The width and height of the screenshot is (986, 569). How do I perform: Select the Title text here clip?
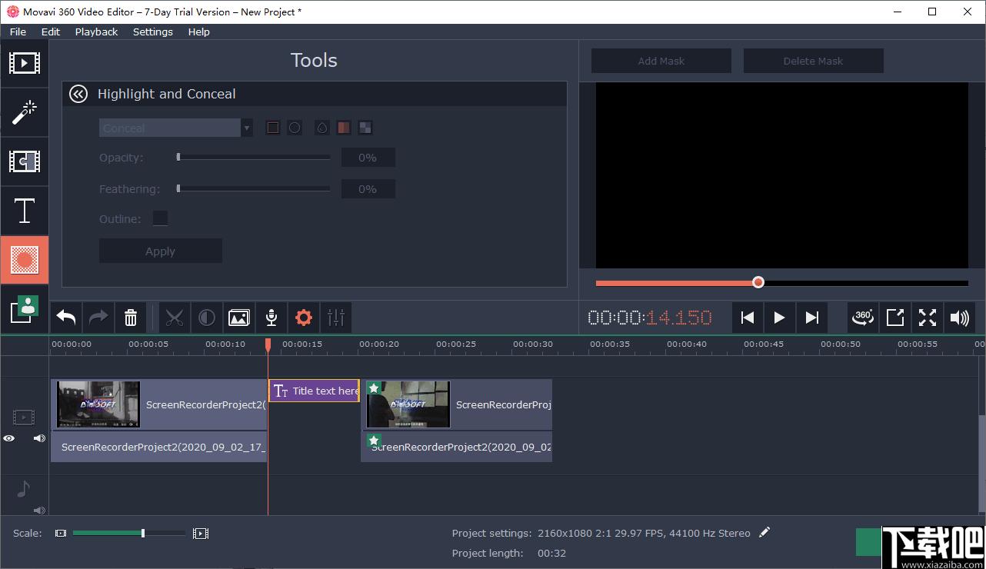pyautogui.click(x=314, y=391)
